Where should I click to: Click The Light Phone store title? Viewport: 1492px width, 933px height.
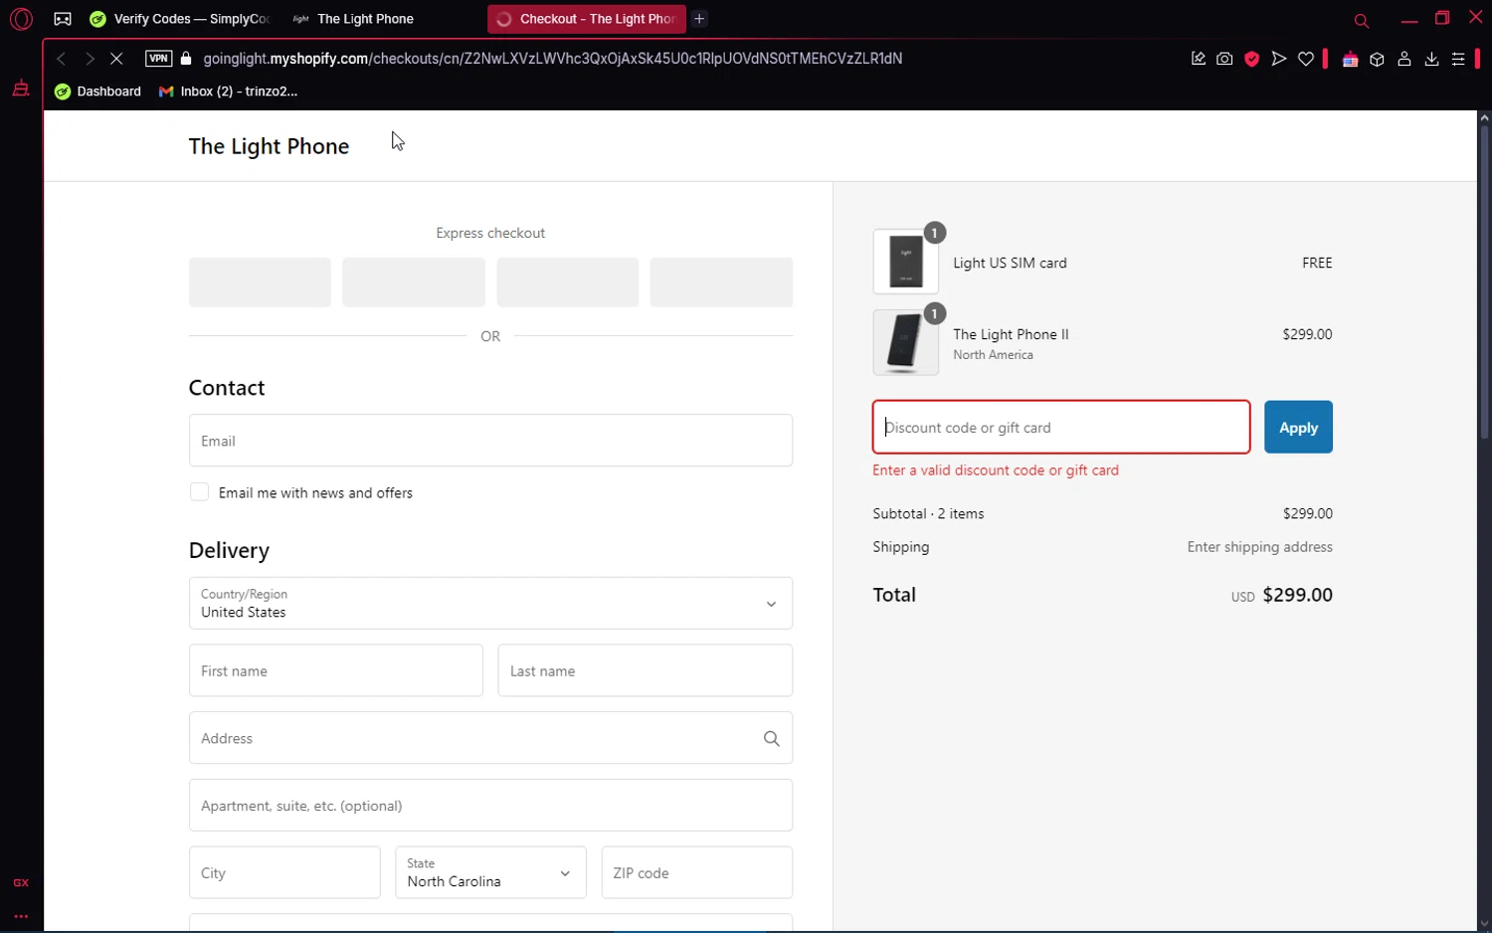pos(269,146)
